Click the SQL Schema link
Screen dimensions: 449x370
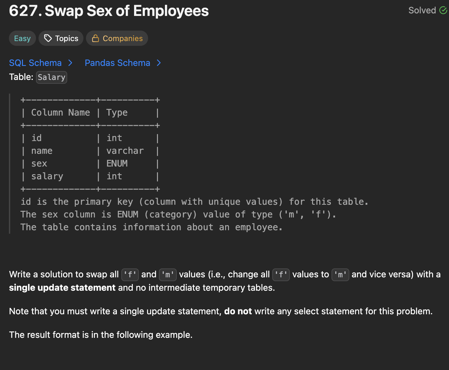coord(35,63)
